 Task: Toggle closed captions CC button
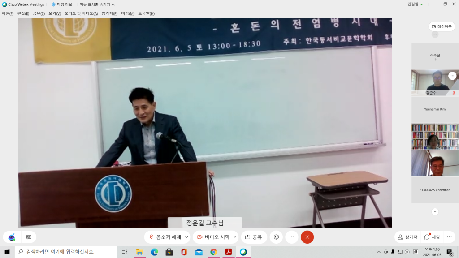[29, 237]
